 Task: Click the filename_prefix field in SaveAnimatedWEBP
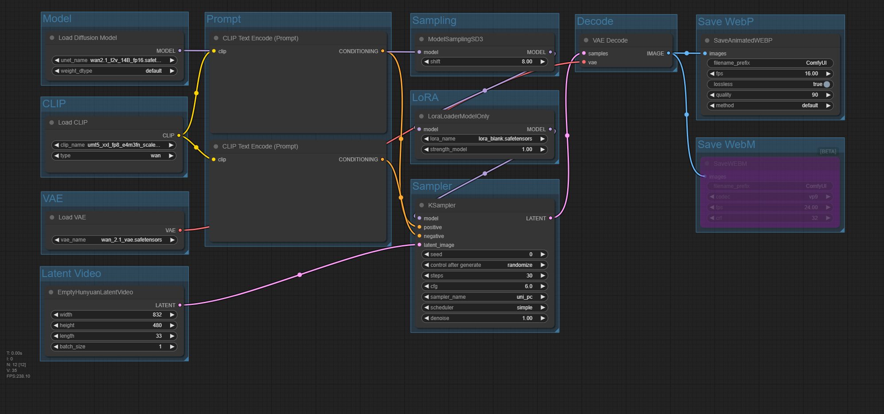[770, 63]
